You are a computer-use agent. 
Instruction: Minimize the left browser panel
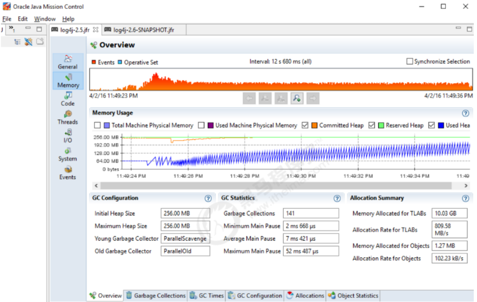click(x=28, y=28)
